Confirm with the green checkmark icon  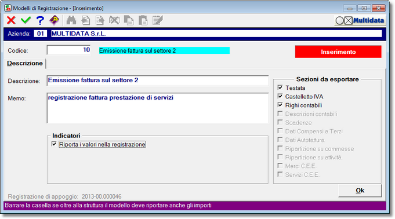pos(26,20)
